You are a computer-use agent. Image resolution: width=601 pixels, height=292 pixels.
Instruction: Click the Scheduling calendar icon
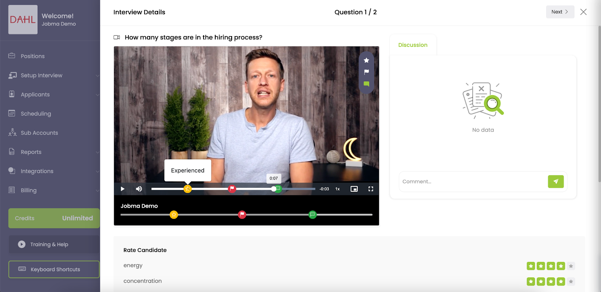tap(12, 113)
